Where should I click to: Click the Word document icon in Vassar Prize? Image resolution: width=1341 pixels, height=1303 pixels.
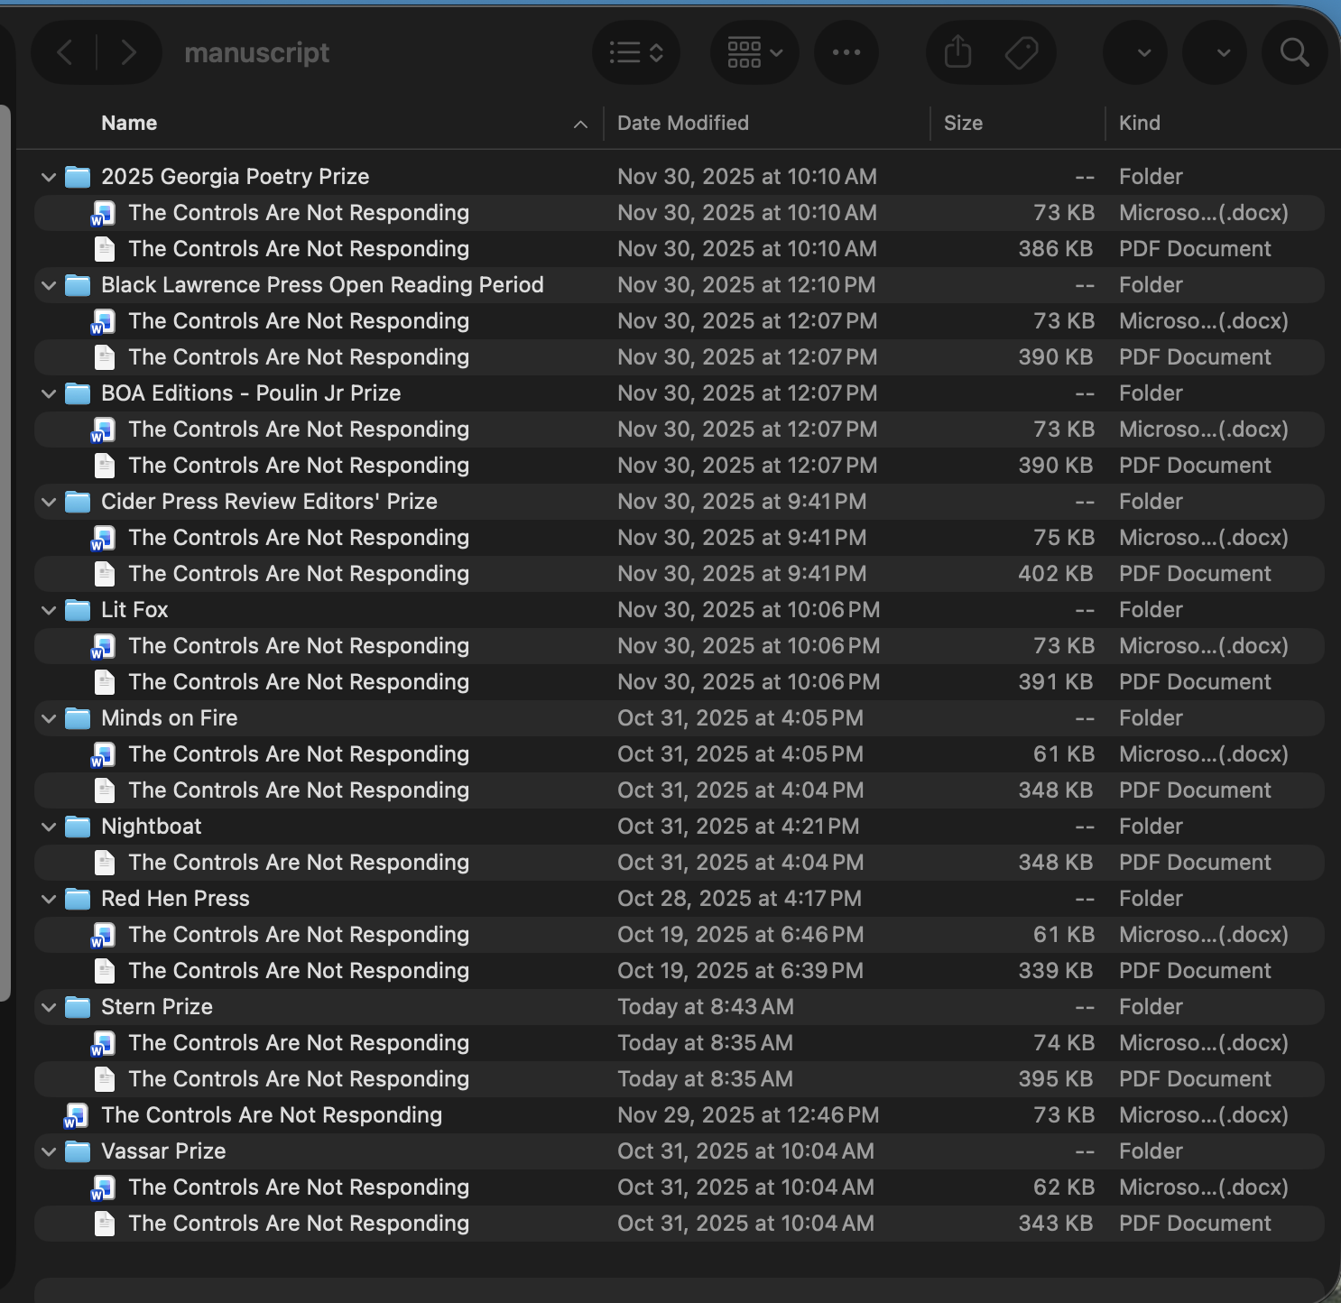pos(104,1187)
